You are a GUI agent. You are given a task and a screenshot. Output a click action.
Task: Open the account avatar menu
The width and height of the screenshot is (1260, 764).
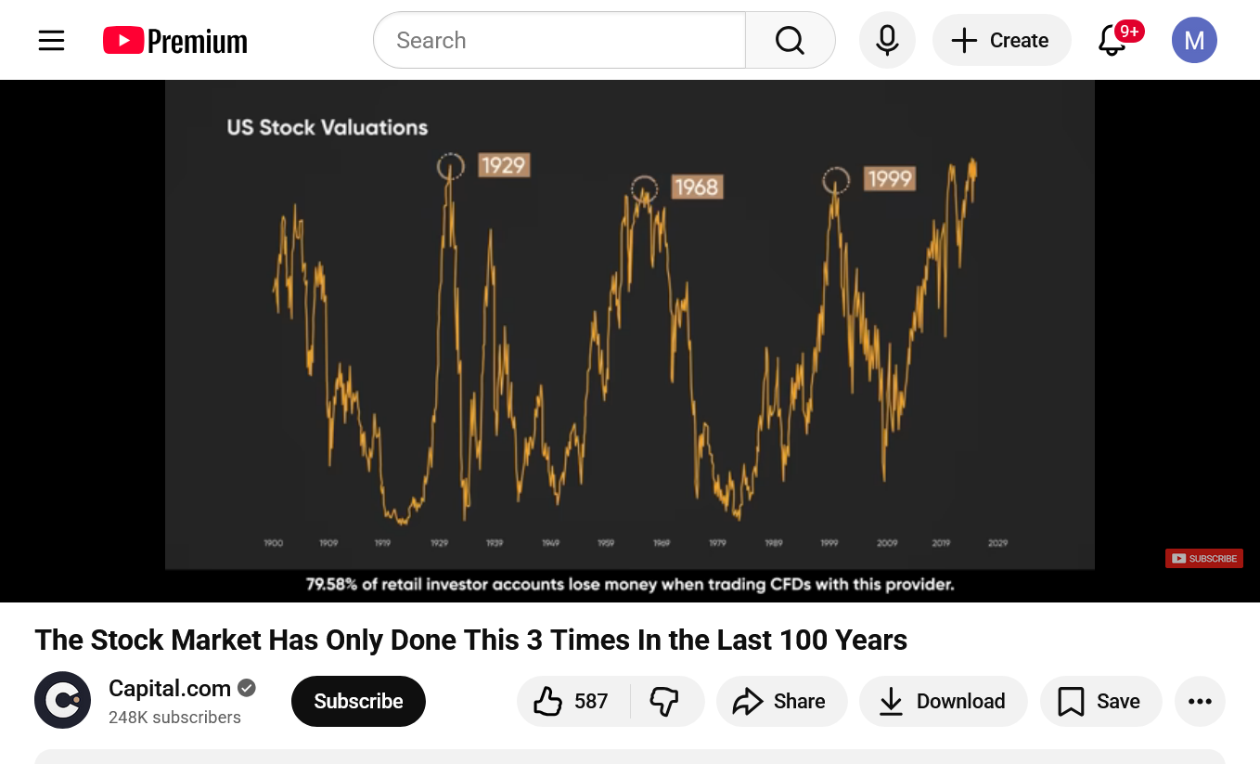click(1194, 41)
